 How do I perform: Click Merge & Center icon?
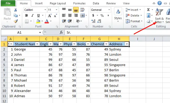point(82,16)
